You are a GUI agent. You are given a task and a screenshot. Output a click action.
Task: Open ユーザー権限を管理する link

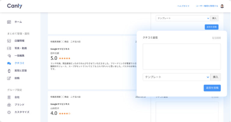tap(207, 6)
